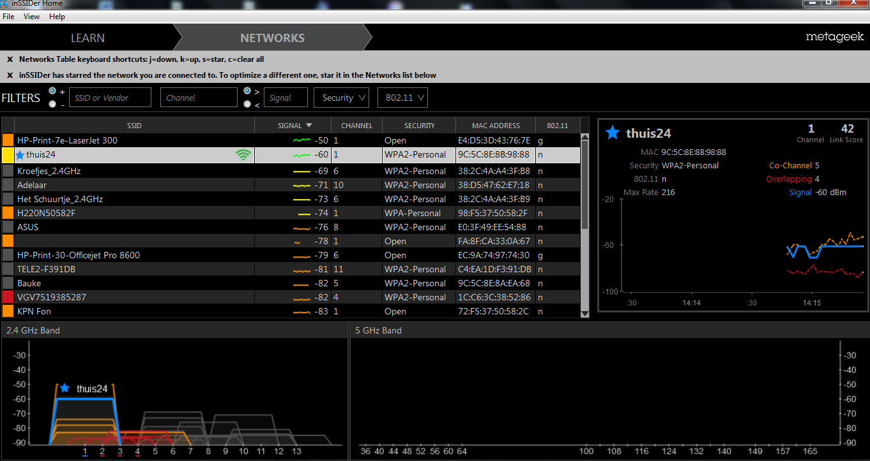Viewport: 870px width, 461px height.
Task: Dismiss the 'inSSIDer has starred the network' notice
Action: (10, 75)
